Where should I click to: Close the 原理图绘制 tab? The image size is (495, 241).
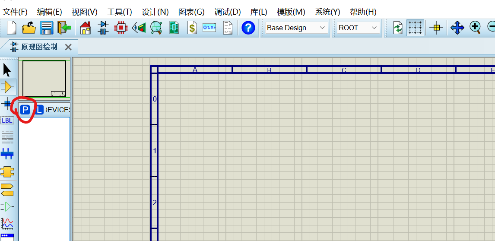click(x=68, y=48)
